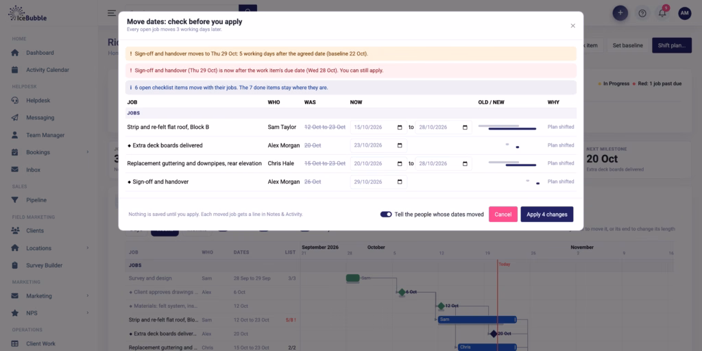
Task: Close the Move dates dialog
Action: click(x=572, y=26)
